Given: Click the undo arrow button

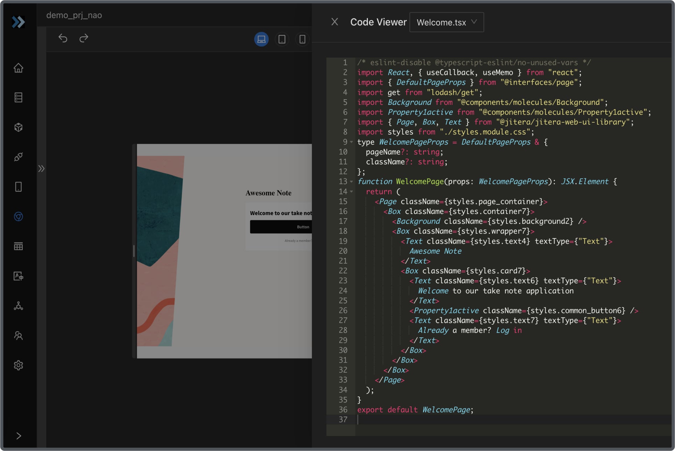Looking at the screenshot, I should point(63,38).
